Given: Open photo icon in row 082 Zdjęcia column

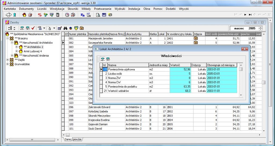Looking at the screenshot, I should coord(196,42).
